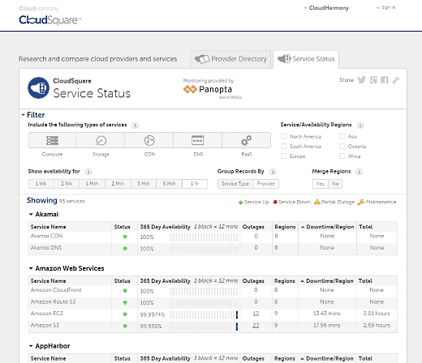Screen dimensions: 422x363
Task: Click the Amazon S3 availability bar
Action: click(x=204, y=327)
